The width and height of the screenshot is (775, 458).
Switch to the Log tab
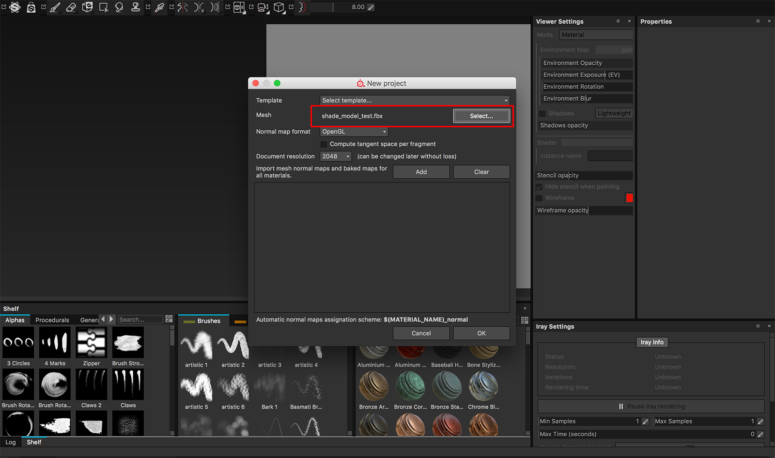coord(11,442)
